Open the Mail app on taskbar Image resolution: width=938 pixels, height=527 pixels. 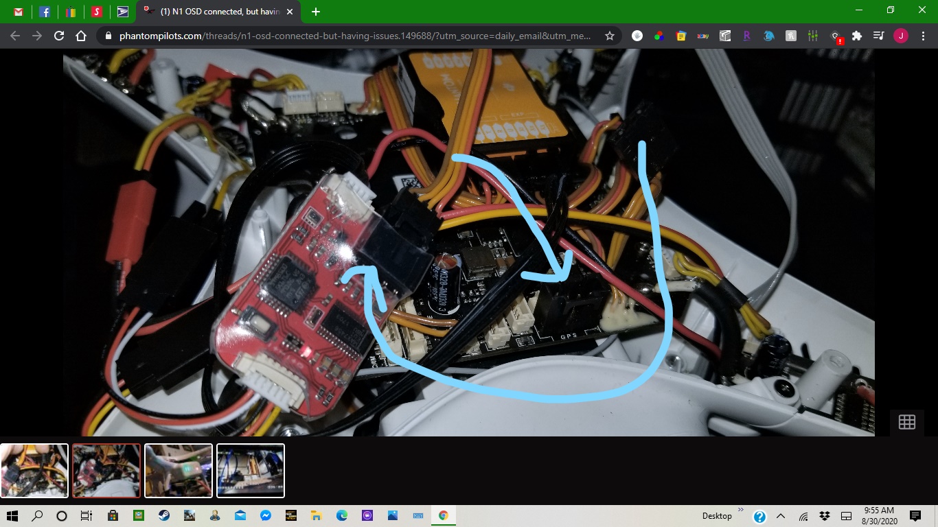[x=240, y=515]
